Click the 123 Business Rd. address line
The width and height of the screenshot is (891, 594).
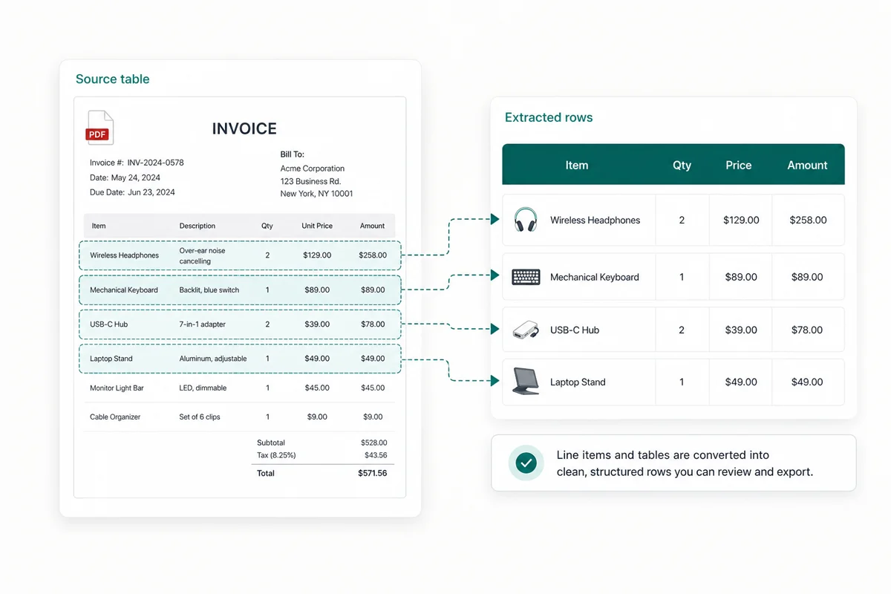click(310, 181)
